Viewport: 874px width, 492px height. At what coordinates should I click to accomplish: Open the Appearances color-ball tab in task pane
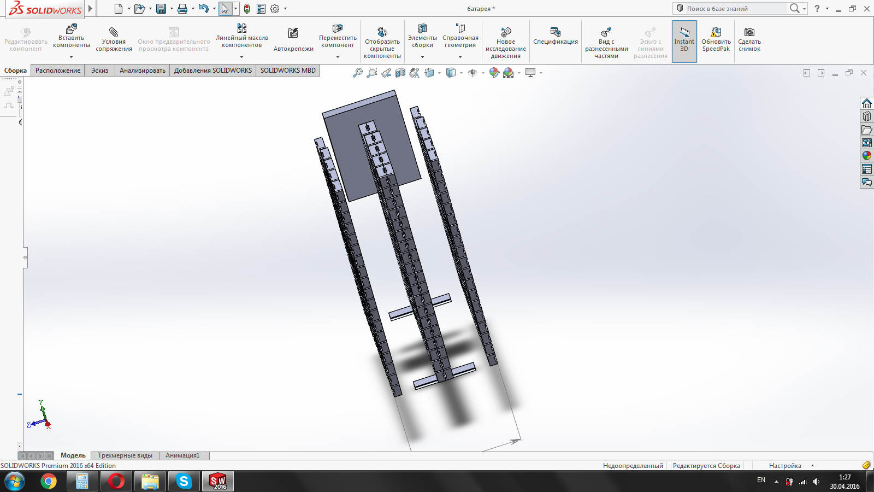(x=867, y=156)
